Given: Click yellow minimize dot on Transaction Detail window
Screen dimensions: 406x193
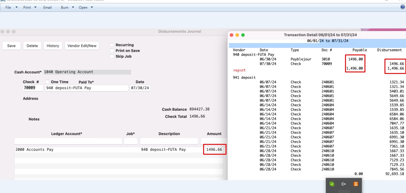Looking at the screenshot, I should pos(237,35).
